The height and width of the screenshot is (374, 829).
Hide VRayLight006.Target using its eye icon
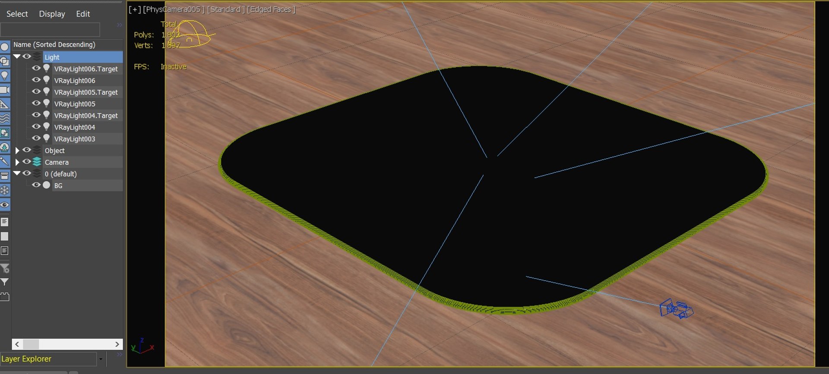[x=36, y=68]
